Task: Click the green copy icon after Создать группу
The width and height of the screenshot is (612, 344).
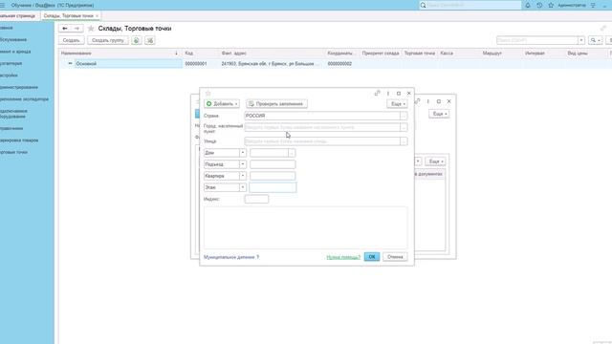Action: click(x=136, y=40)
